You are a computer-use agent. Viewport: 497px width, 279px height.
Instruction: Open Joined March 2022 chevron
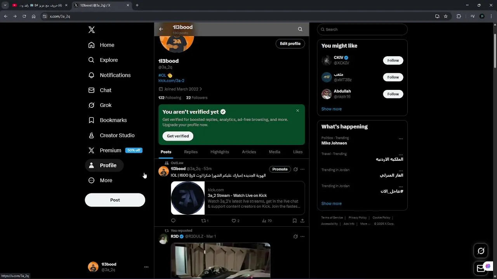[201, 89]
